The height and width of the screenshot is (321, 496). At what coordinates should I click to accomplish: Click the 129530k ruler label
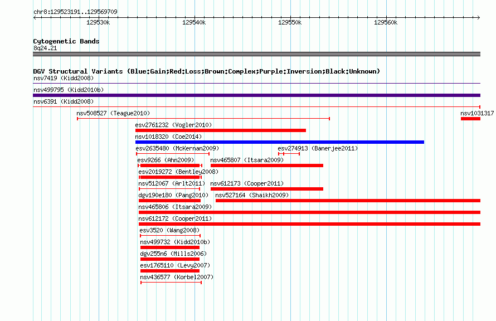click(x=98, y=22)
